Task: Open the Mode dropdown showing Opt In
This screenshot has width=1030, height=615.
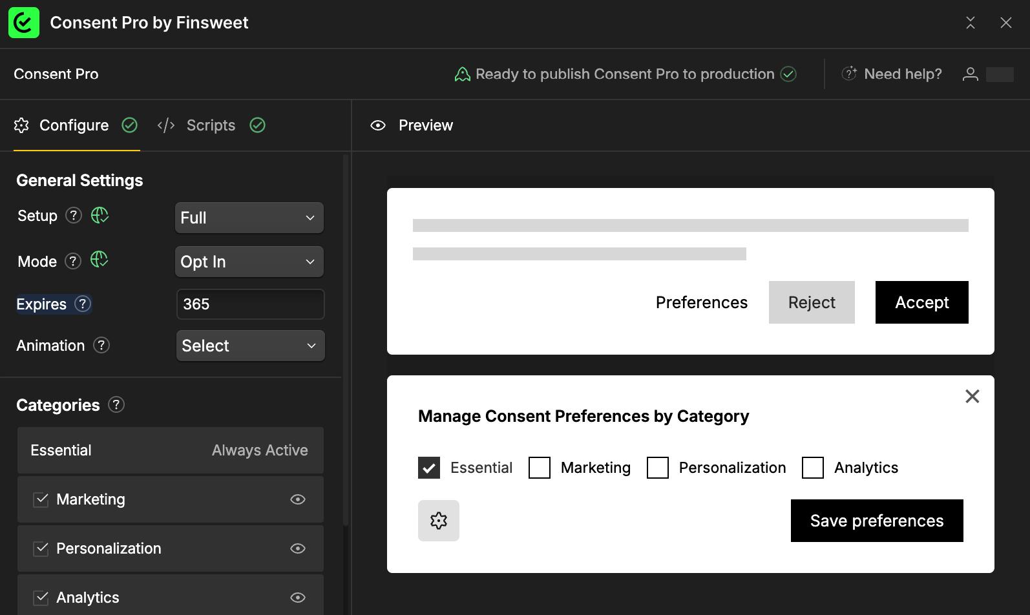Action: pyautogui.click(x=249, y=262)
